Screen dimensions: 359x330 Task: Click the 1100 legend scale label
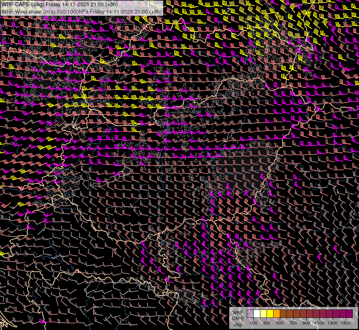319,323
